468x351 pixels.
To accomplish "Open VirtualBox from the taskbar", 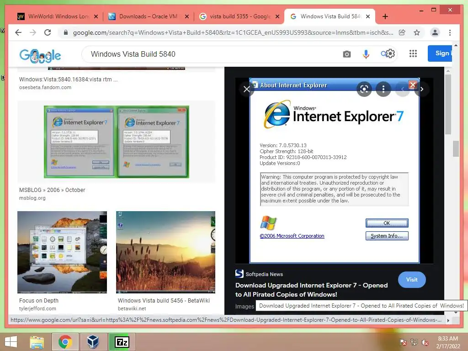I will point(93,342).
